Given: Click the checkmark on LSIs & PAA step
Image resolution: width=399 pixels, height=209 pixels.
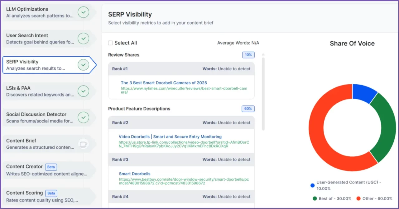Looking at the screenshot, I should 83,91.
